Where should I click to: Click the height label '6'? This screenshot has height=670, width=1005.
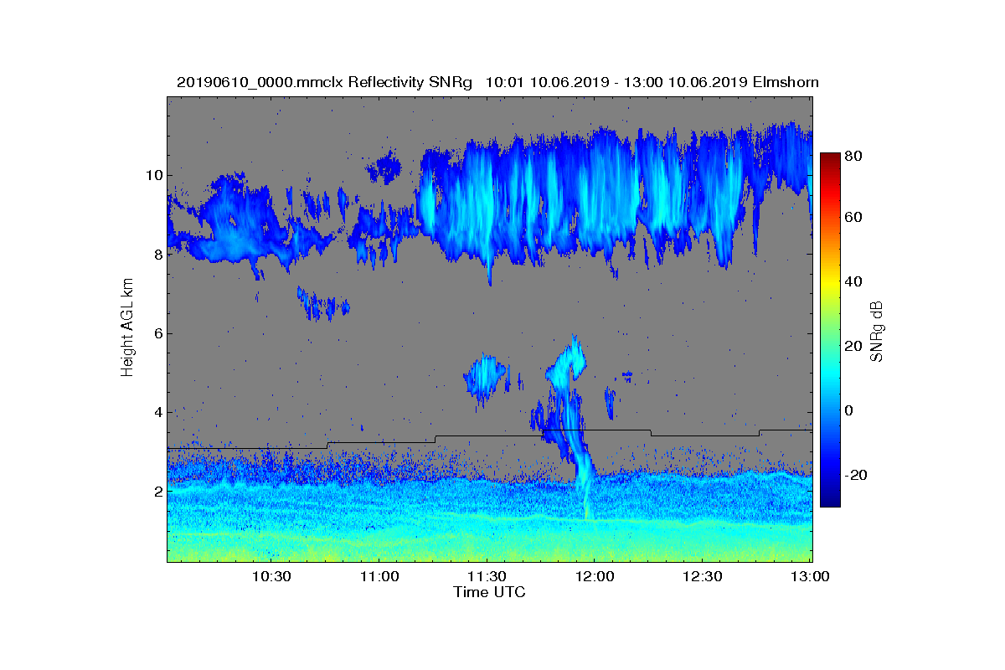pyautogui.click(x=157, y=333)
